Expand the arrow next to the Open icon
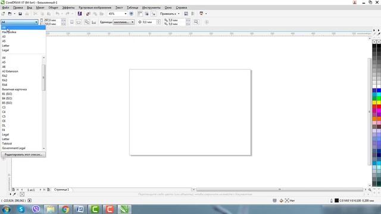The image size is (381, 214). coord(14,14)
